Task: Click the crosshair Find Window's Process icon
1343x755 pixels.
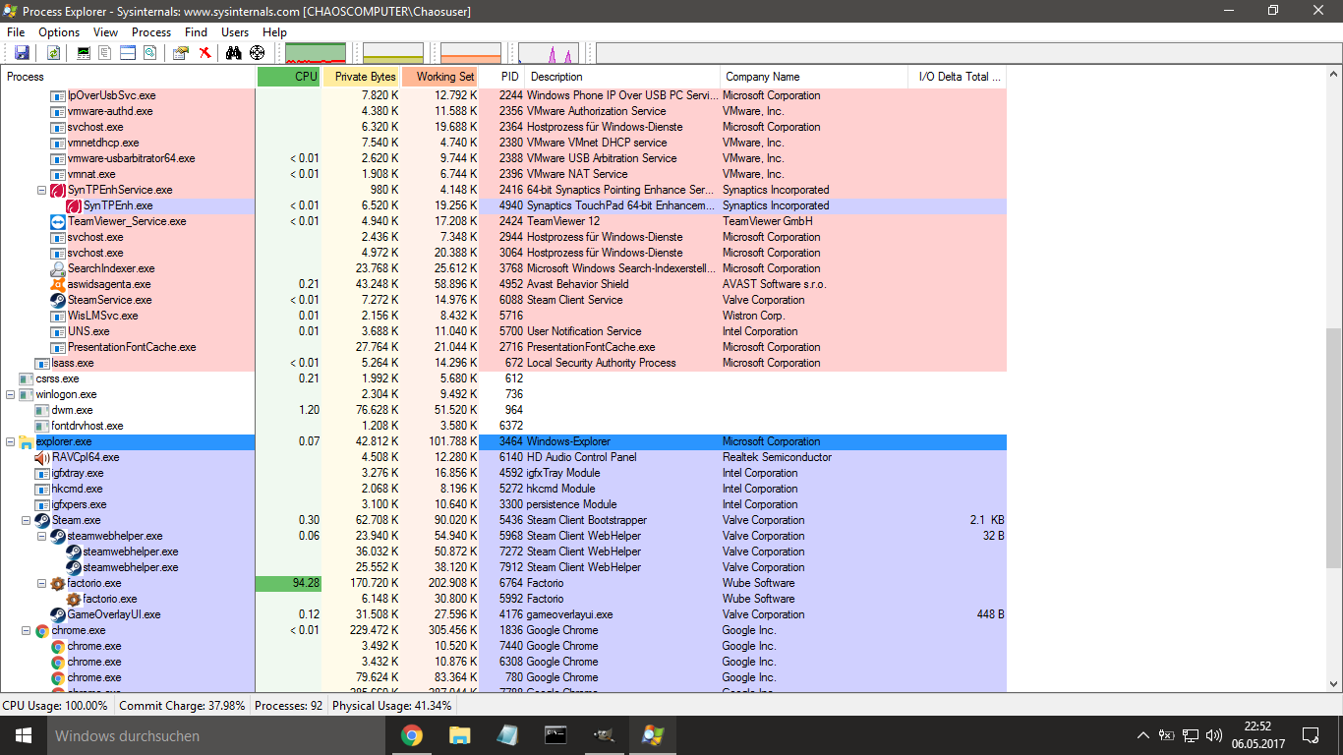Action: (x=257, y=53)
